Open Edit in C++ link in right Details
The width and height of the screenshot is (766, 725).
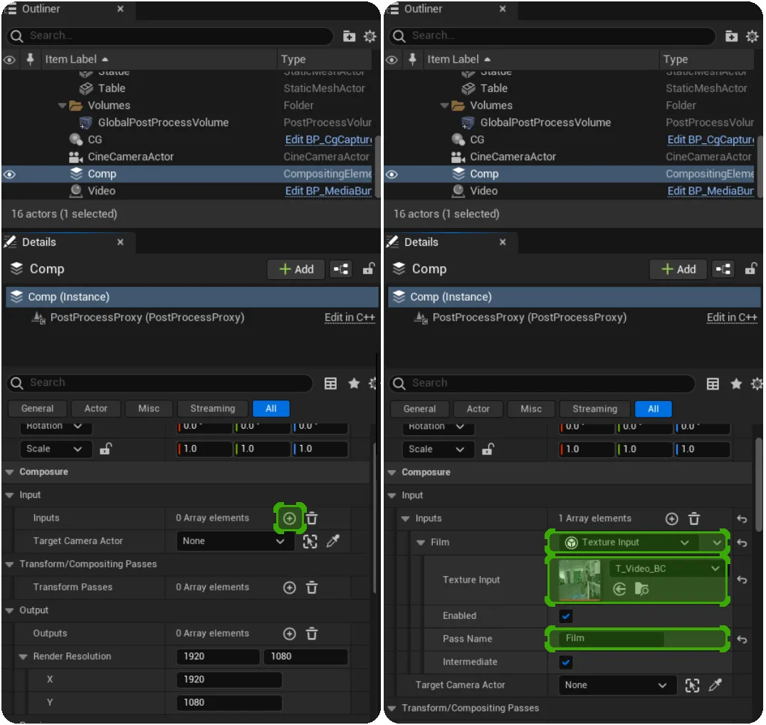coord(732,318)
